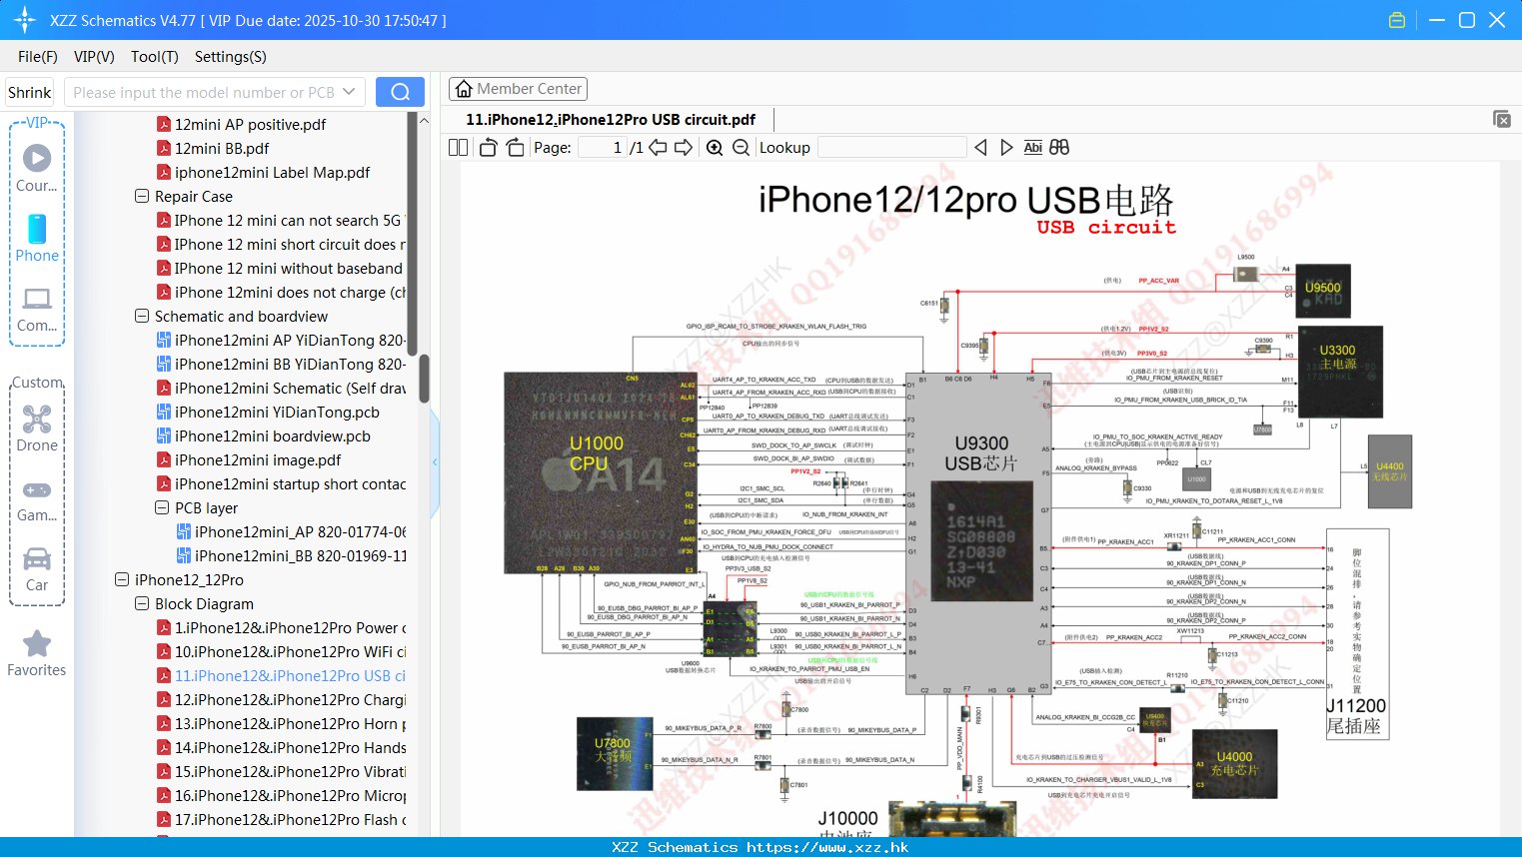Viewport: 1522px width, 857px height.
Task: Select the iPhone12 USB circuit.pdf tab
Action: [611, 120]
